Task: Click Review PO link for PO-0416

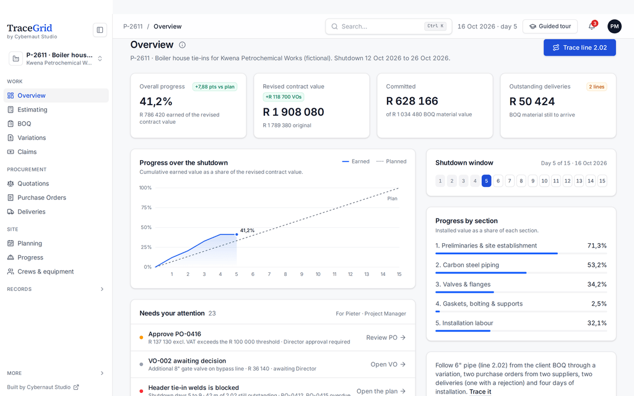Action: point(386,337)
